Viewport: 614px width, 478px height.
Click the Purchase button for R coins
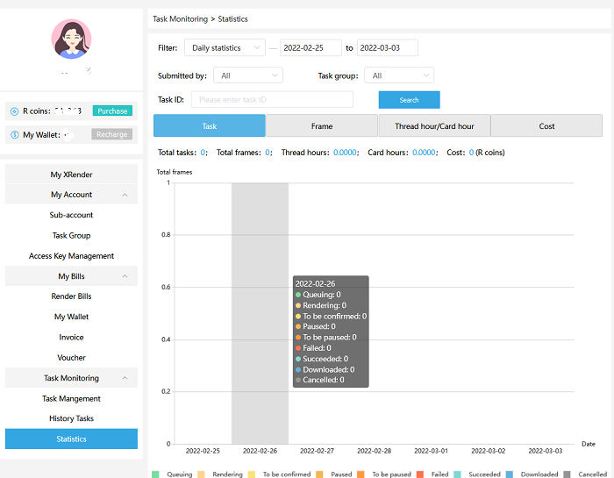pyautogui.click(x=112, y=111)
